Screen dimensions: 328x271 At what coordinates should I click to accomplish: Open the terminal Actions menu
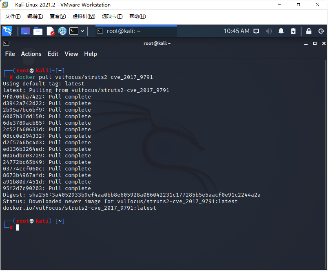click(x=31, y=54)
